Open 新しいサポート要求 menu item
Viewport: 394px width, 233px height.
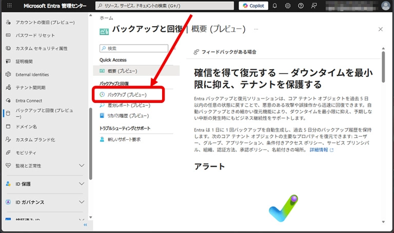124,139
